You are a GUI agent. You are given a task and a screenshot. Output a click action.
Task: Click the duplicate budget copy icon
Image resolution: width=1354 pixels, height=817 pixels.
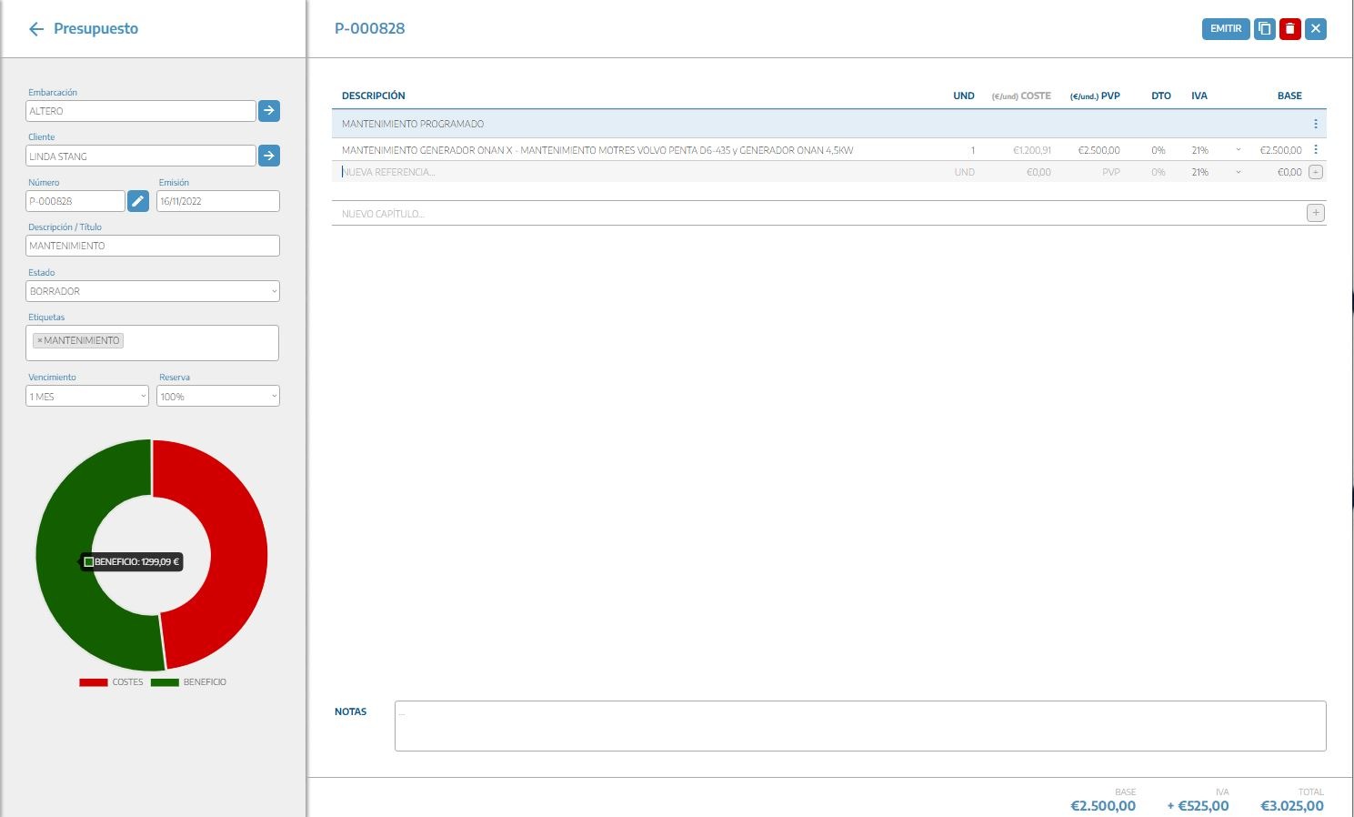(x=1264, y=29)
